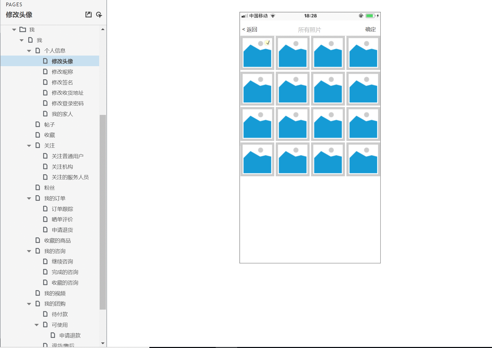Screen dimensions: 492x348
Task: Click the external-link icon in the PAGES header
Action: click(x=88, y=14)
